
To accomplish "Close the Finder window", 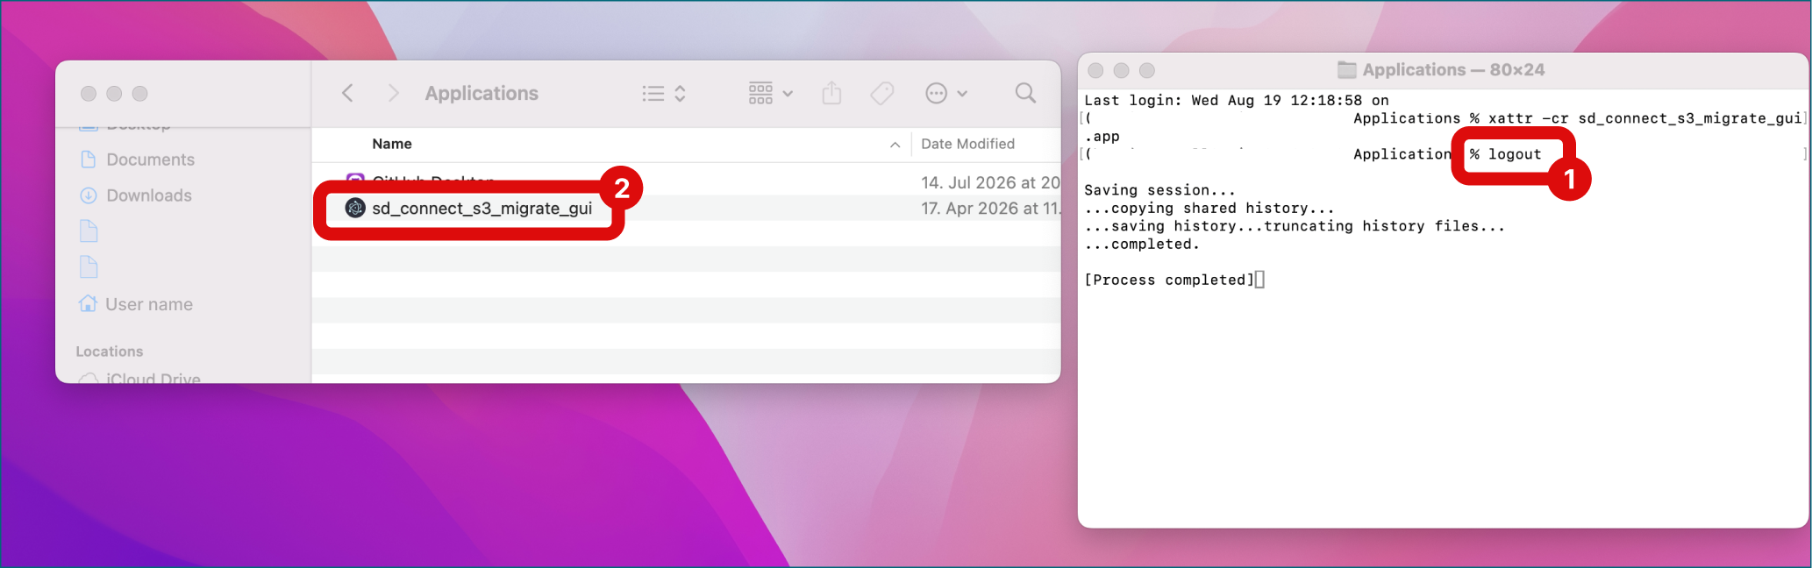I will tap(89, 94).
